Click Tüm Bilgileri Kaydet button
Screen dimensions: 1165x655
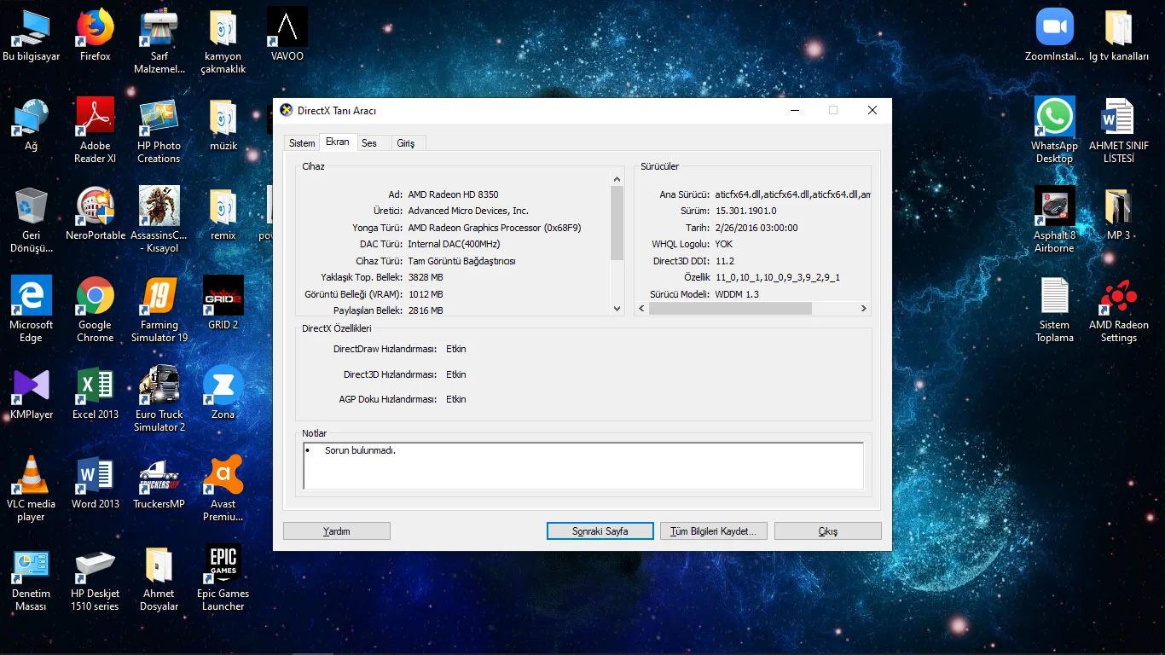(x=714, y=531)
